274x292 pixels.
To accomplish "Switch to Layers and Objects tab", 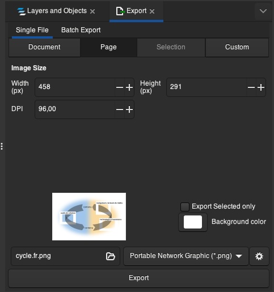I will [52, 11].
